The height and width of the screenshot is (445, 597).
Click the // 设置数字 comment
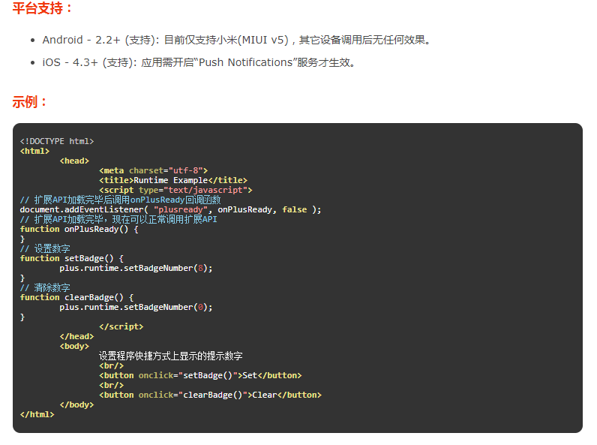tap(45, 248)
